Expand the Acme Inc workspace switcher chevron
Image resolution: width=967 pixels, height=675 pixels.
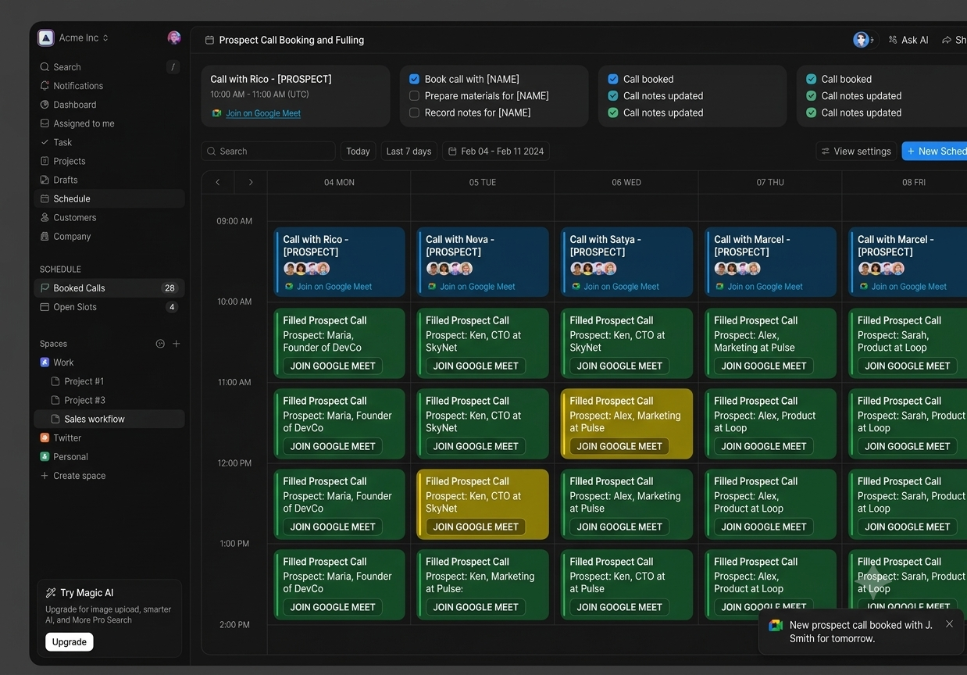coord(105,37)
